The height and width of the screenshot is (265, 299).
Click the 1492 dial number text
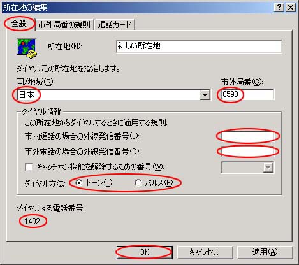point(33,222)
